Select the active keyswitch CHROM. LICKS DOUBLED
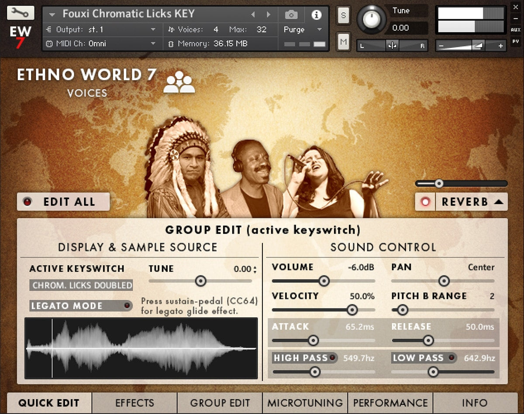The width and height of the screenshot is (524, 414). (x=81, y=285)
